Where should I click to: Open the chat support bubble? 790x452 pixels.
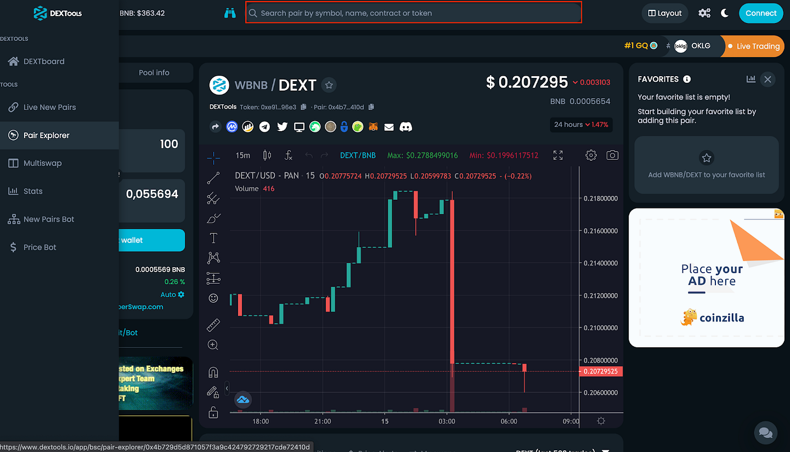coord(765,432)
